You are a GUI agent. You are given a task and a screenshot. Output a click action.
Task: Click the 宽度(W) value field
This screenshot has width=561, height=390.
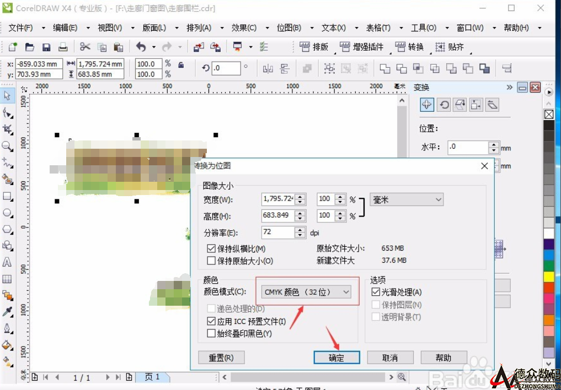[x=277, y=199]
